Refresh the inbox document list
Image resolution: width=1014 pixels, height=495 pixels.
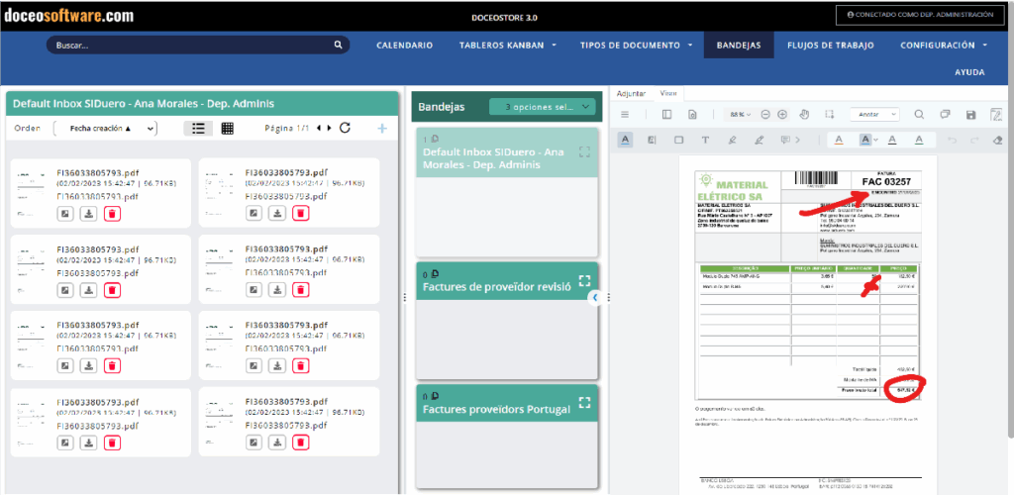tap(345, 128)
